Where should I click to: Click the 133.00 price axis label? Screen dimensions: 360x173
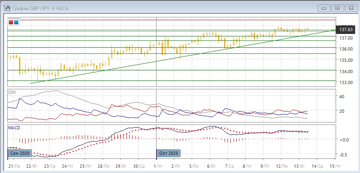click(x=345, y=82)
